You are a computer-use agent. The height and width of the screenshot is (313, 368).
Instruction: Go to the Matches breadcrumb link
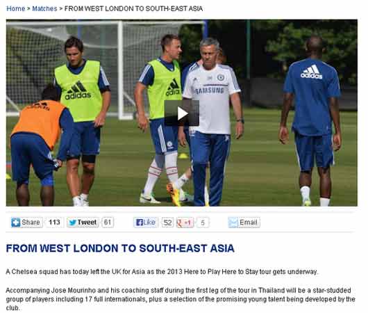[44, 9]
